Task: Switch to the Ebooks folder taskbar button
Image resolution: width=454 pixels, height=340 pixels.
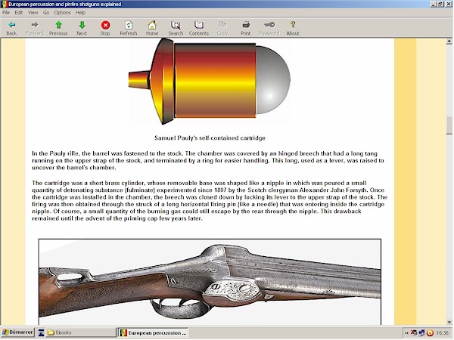Action: 81,332
